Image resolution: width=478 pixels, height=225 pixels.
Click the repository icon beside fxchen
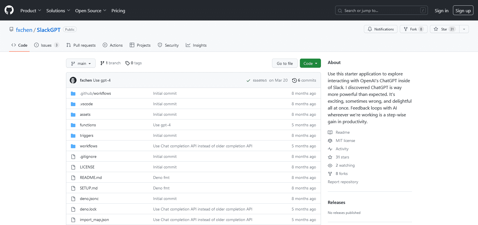tap(11, 29)
